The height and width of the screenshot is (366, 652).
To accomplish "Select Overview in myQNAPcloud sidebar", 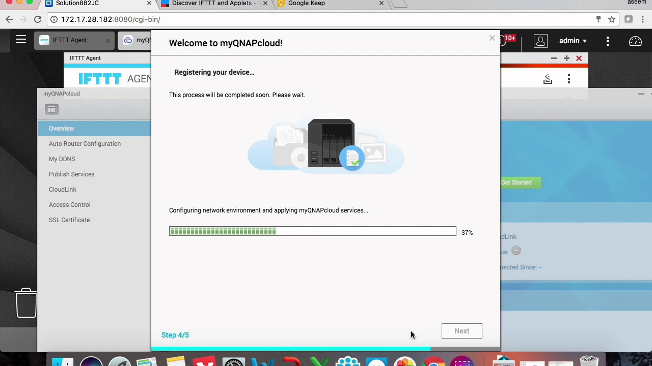I will 94,129.
